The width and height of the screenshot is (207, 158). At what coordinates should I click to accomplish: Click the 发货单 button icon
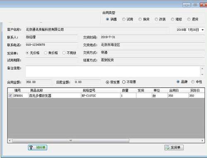click(x=168, y=148)
